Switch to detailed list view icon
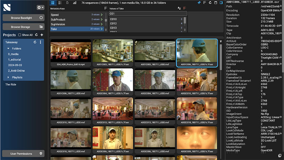This screenshot has height=160, width=284. 60,2
